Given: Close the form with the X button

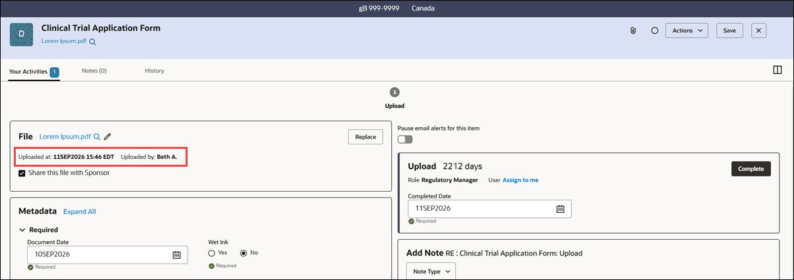Looking at the screenshot, I should point(759,30).
